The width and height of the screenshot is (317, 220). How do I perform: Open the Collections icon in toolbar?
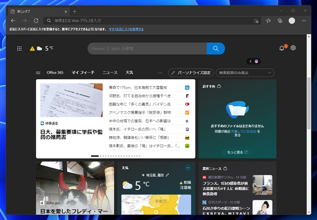280,21
